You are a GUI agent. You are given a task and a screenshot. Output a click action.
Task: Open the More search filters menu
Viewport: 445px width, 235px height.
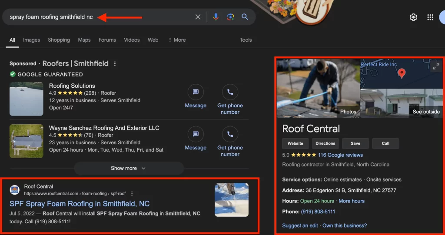click(177, 40)
